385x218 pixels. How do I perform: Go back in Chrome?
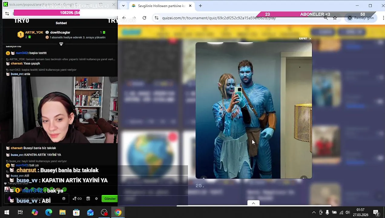(124, 18)
